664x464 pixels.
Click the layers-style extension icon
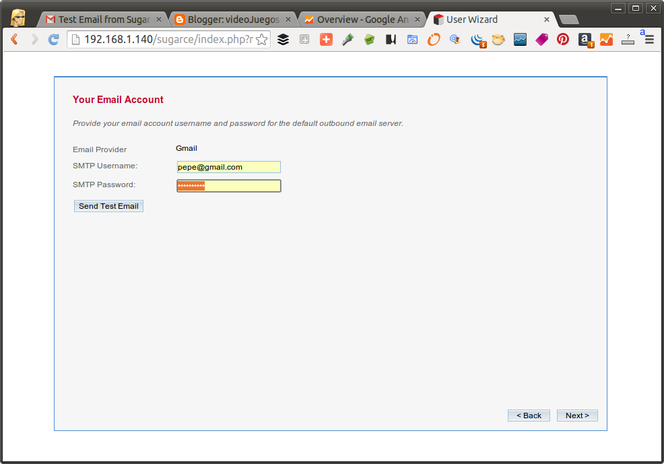point(283,40)
